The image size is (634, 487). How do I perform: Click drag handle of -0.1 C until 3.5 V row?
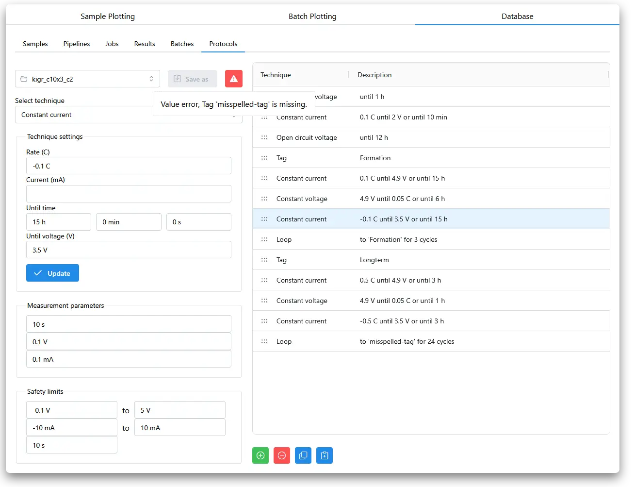(x=264, y=219)
